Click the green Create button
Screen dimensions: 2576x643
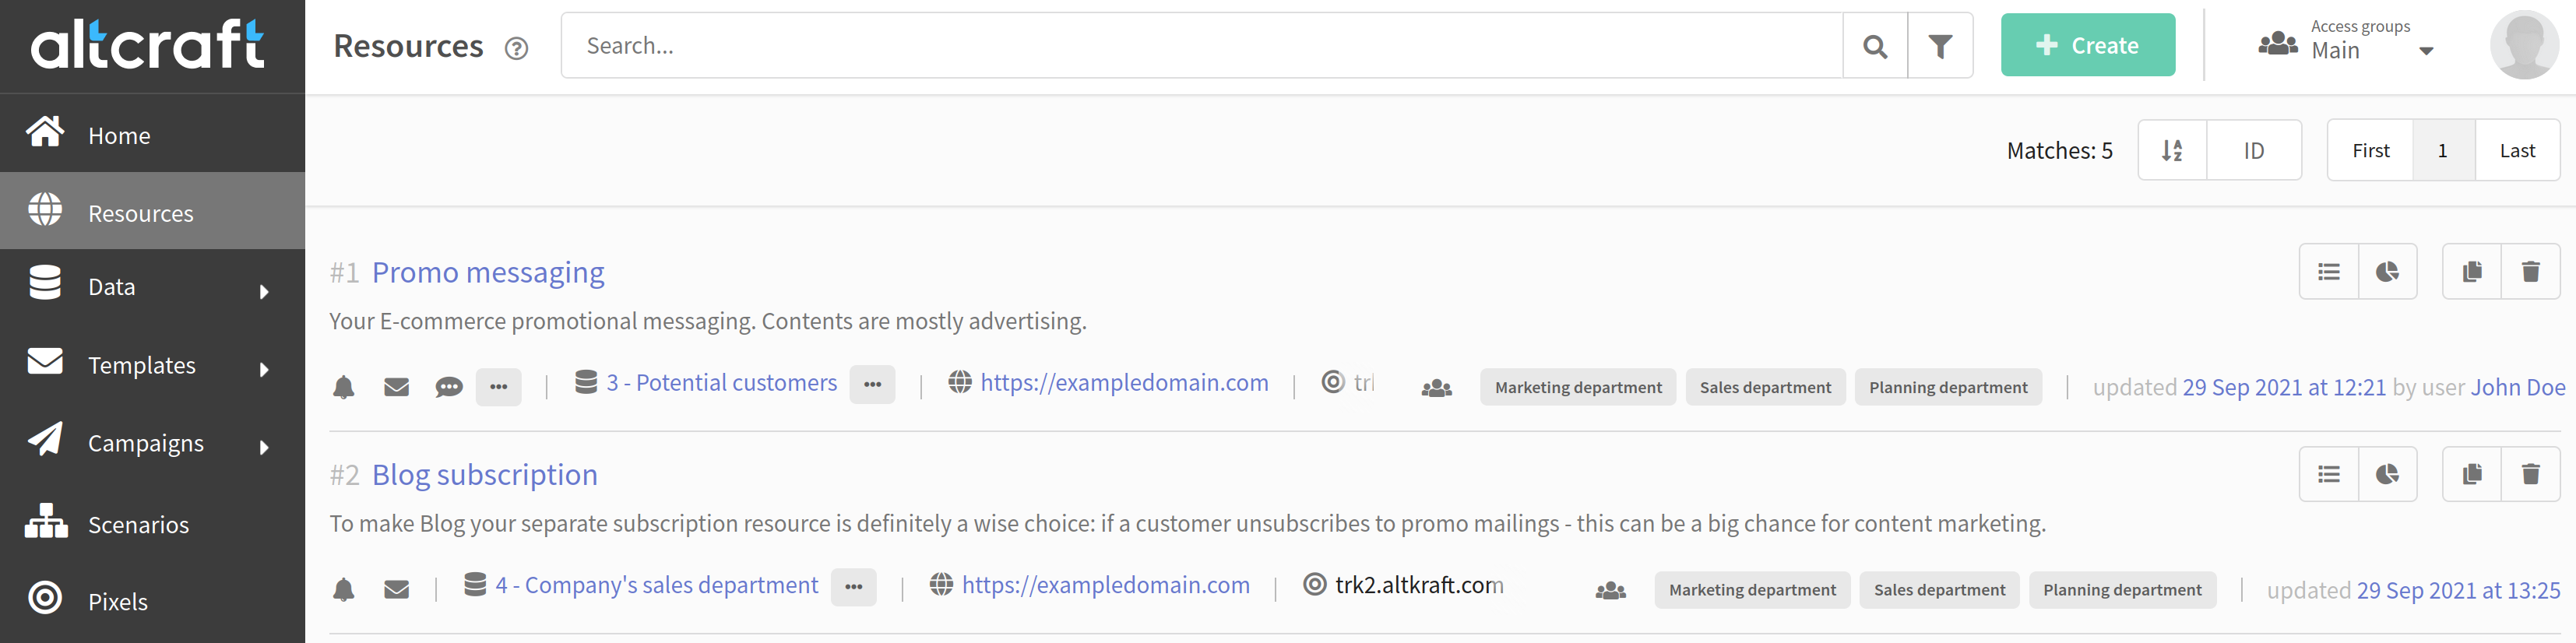2088,45
